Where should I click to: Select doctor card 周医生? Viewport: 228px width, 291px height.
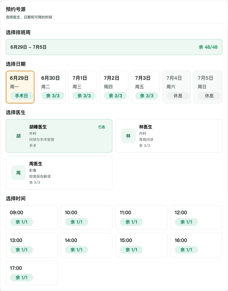click(x=59, y=173)
